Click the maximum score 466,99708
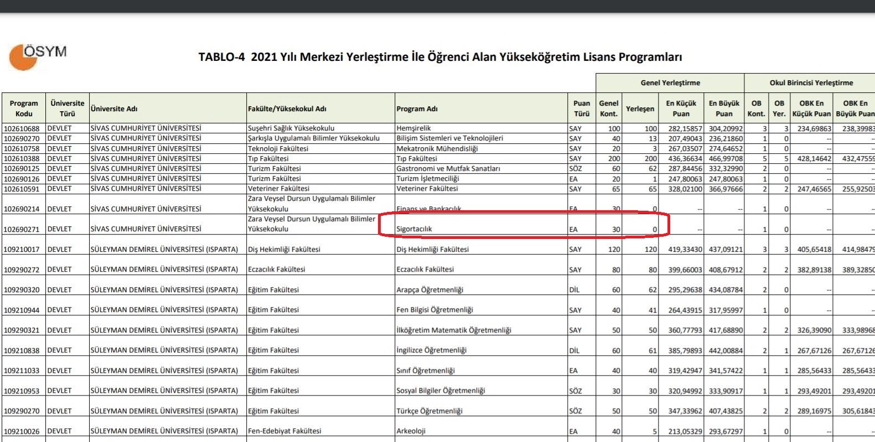Image resolution: width=875 pixels, height=442 pixels. point(726,158)
